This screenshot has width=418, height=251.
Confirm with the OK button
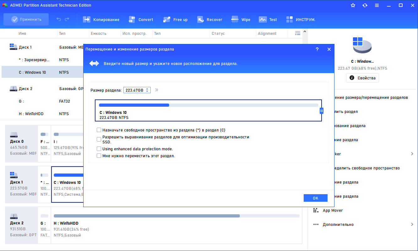point(316,198)
